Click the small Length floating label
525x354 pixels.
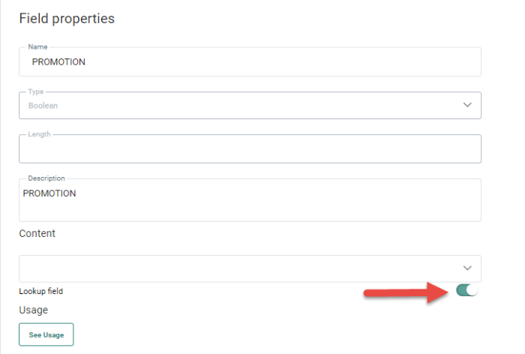coord(40,134)
